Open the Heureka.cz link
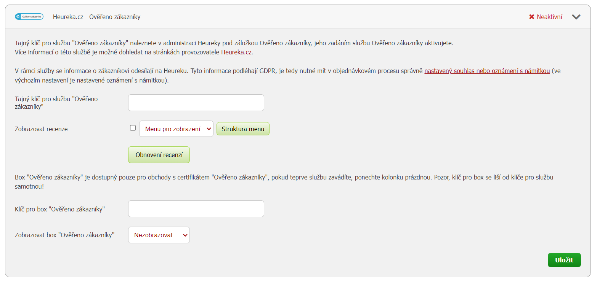597x281 pixels. click(236, 52)
